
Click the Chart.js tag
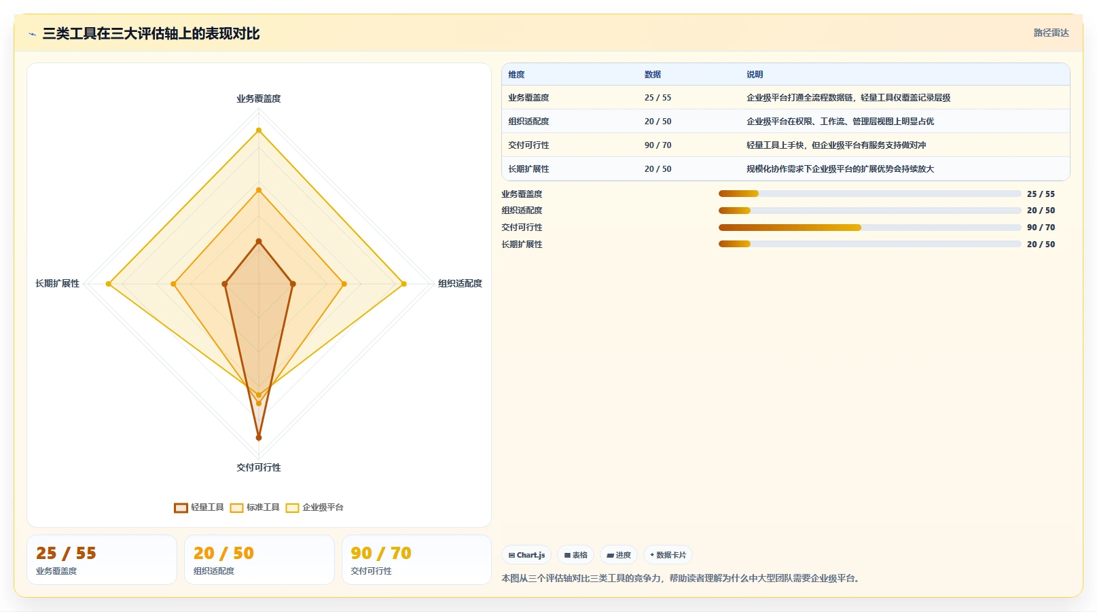click(x=526, y=555)
